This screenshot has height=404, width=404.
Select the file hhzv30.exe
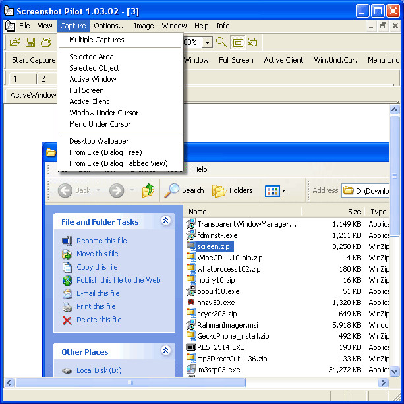click(216, 303)
